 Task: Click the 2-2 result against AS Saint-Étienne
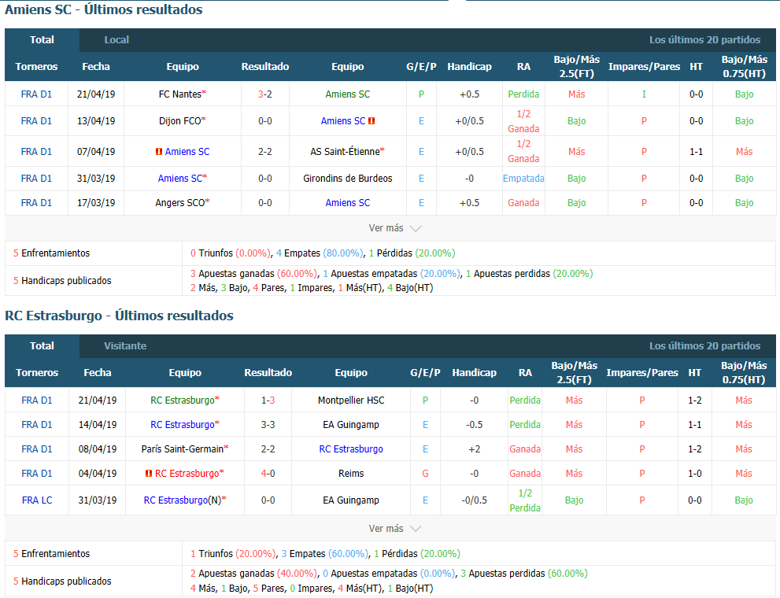(x=265, y=152)
